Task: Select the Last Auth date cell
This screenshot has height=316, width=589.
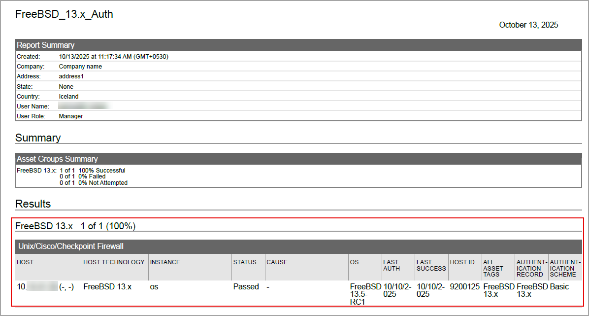Action: click(x=397, y=290)
